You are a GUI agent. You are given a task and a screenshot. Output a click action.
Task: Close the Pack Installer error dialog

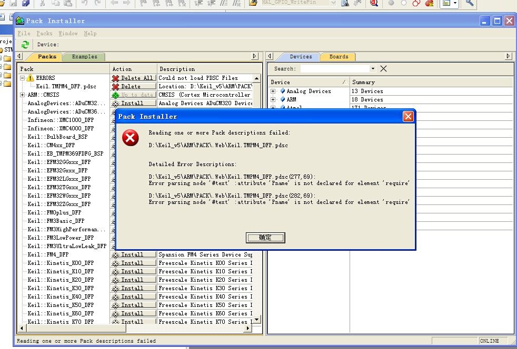(408, 116)
